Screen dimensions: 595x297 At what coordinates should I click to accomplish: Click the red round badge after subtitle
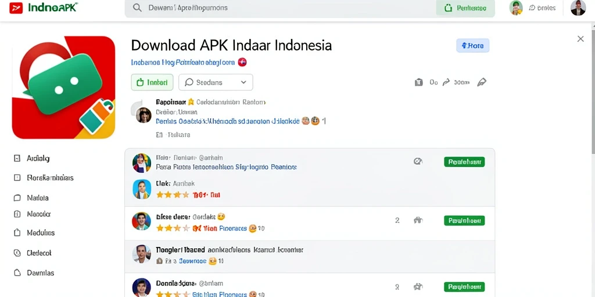point(242,63)
